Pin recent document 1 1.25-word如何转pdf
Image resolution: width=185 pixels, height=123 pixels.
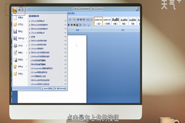[65, 21]
